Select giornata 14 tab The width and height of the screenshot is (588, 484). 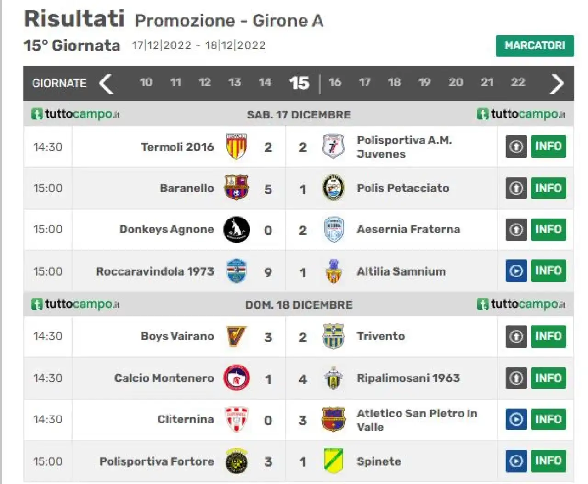[x=265, y=83]
